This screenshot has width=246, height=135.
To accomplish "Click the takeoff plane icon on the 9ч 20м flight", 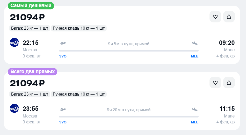I will [x=63, y=109].
